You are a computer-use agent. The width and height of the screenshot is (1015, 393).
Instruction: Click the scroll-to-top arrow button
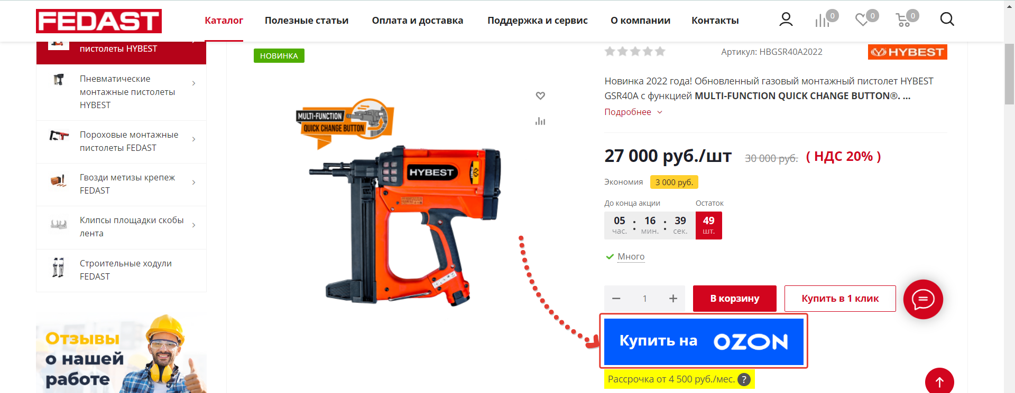(939, 381)
